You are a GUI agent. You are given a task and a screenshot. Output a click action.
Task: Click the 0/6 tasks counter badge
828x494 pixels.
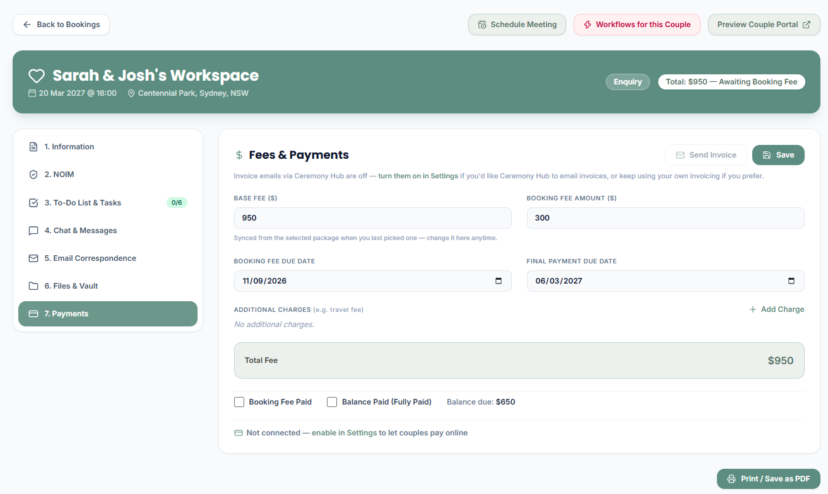click(177, 203)
